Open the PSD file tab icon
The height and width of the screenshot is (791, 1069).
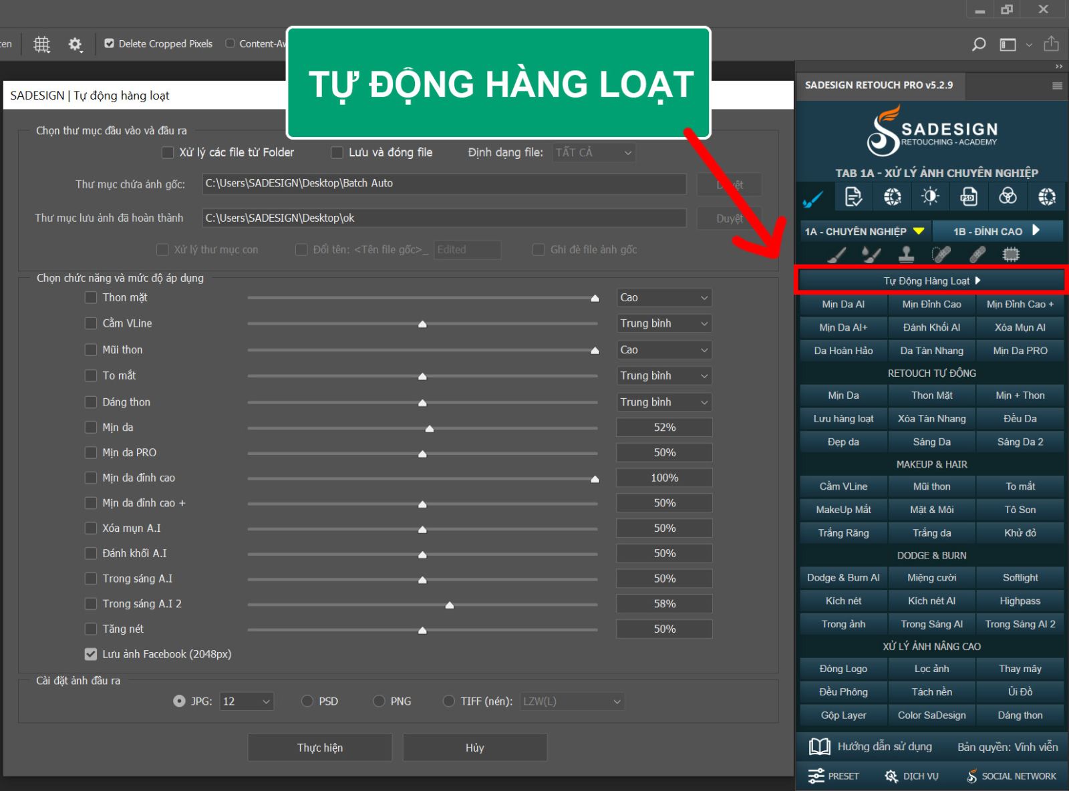tap(969, 196)
